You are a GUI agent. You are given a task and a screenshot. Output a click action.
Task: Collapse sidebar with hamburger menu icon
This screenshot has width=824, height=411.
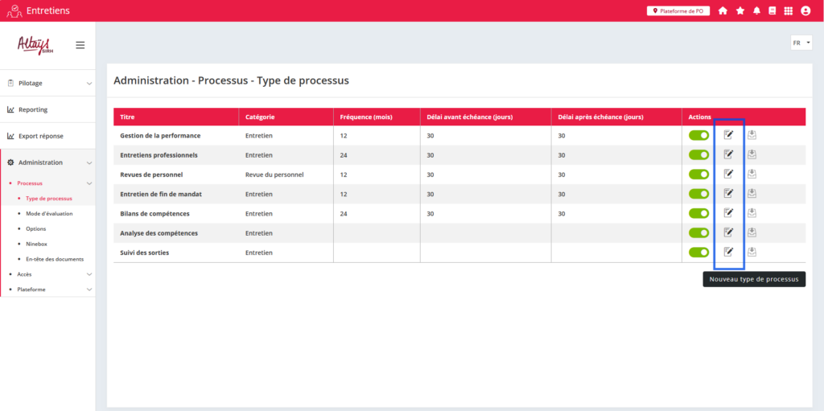coord(80,45)
